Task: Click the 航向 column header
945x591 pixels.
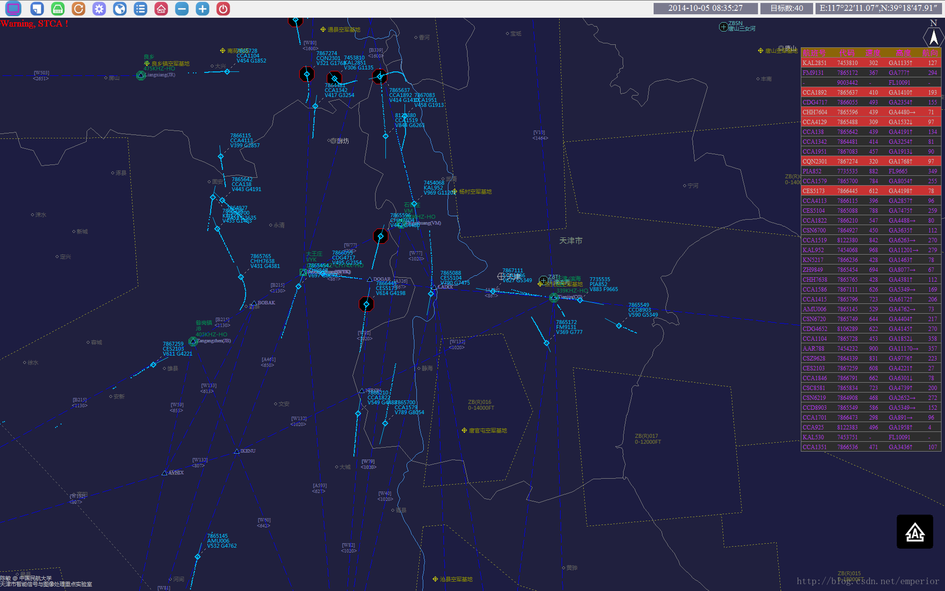Action: click(930, 53)
